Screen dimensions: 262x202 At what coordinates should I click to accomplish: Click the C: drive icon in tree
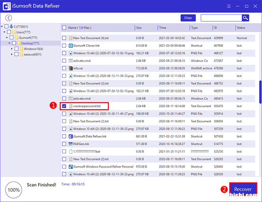pos(11,26)
